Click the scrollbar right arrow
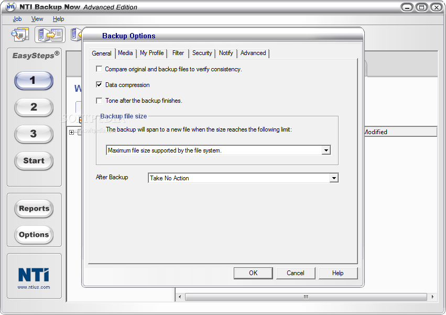This screenshot has height=315, width=446. point(432,297)
